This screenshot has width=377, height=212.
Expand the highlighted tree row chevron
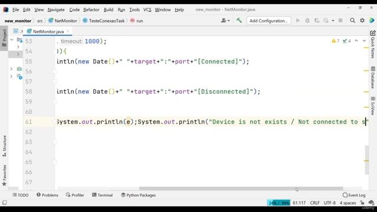(x=18, y=54)
